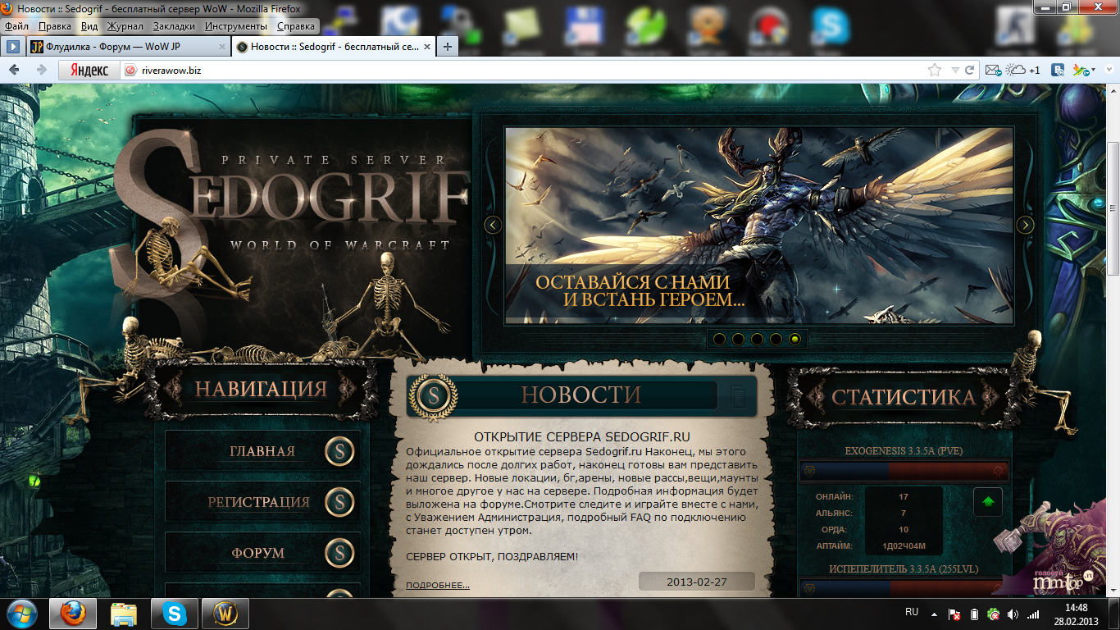Select the fourth banner slide dot
Image resolution: width=1120 pixels, height=630 pixels.
click(x=776, y=339)
